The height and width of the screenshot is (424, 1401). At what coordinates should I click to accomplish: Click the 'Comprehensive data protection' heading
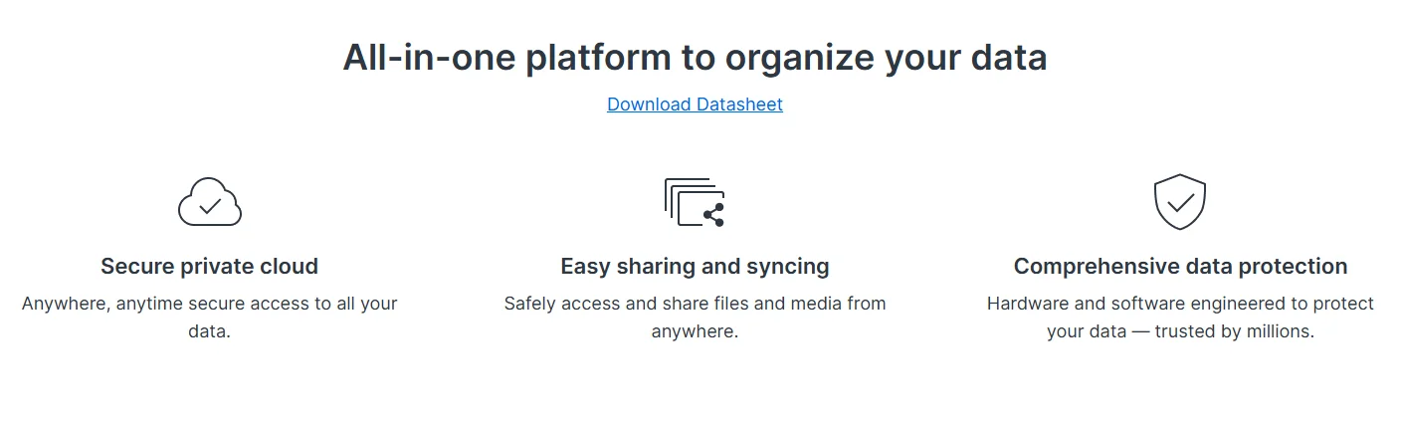pyautogui.click(x=1180, y=267)
